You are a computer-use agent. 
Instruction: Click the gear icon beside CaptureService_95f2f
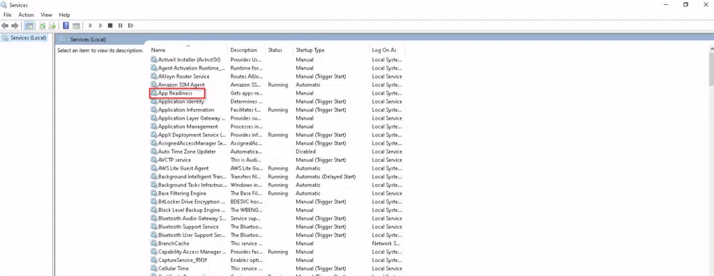(154, 260)
